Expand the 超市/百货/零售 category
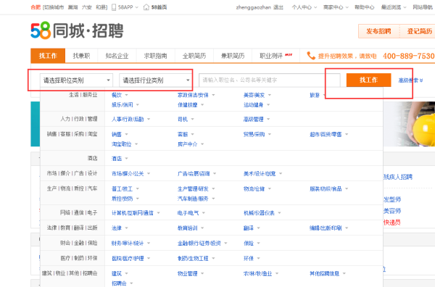The width and height of the screenshot is (435, 287). pyautogui.click(x=329, y=134)
